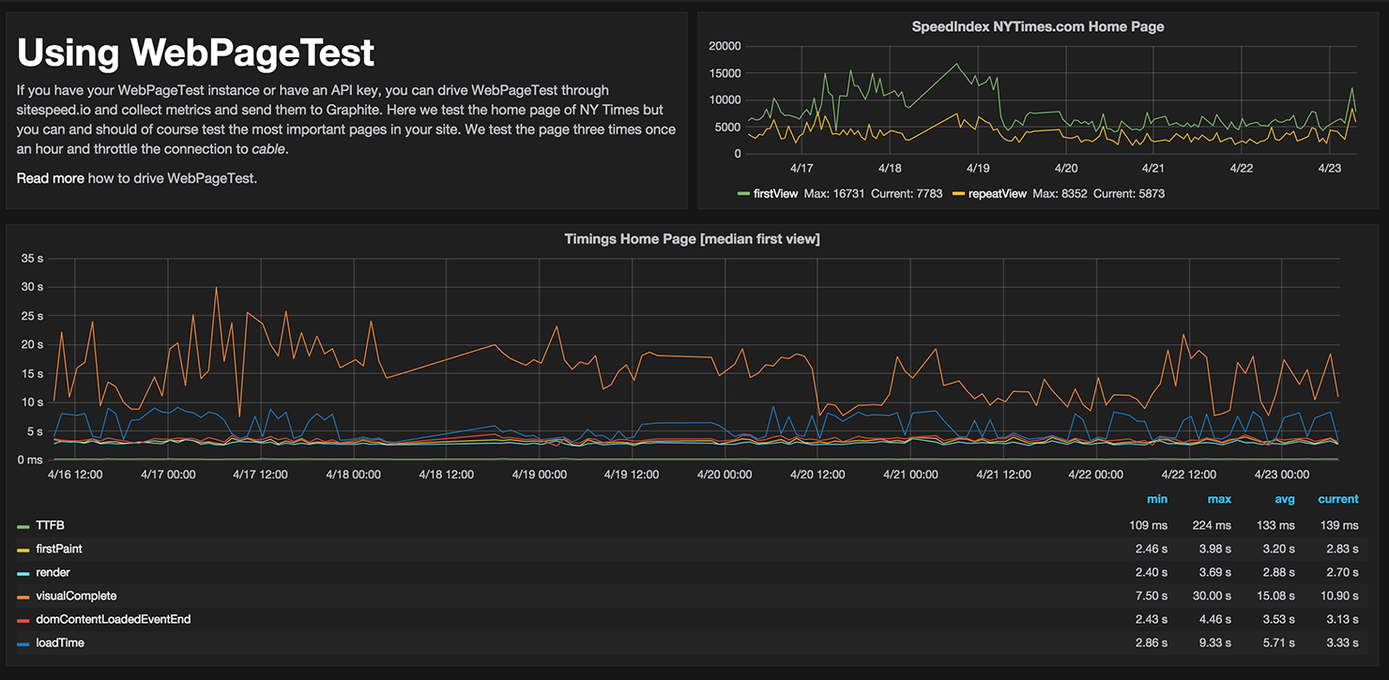Toggle the firstPaint series in legend

(60, 549)
